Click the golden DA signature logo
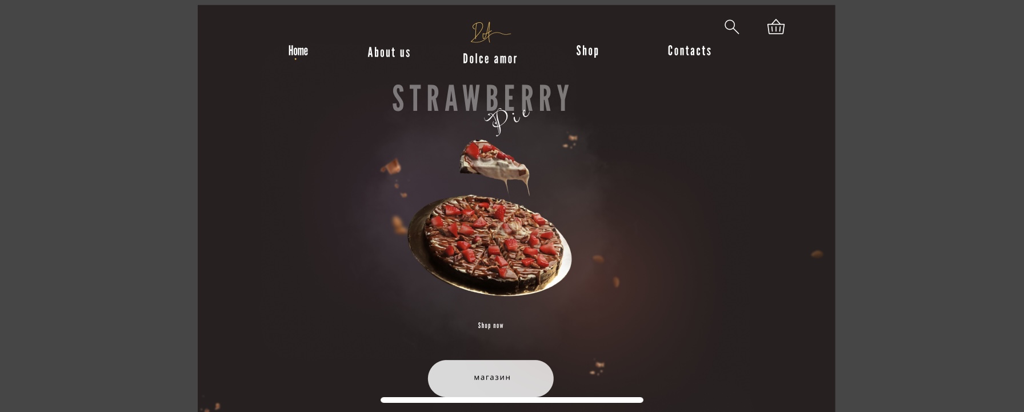Image resolution: width=1024 pixels, height=412 pixels. tap(490, 32)
